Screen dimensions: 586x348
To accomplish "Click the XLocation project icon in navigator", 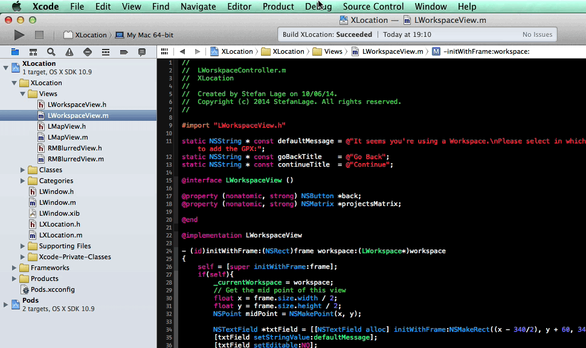I will [x=15, y=68].
